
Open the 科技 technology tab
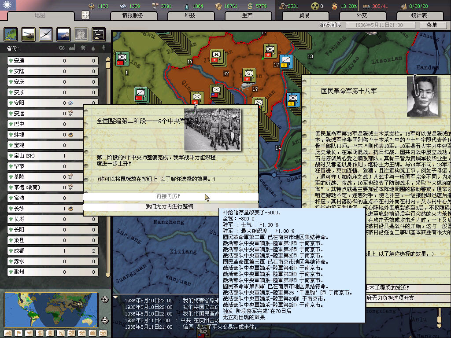[190, 15]
